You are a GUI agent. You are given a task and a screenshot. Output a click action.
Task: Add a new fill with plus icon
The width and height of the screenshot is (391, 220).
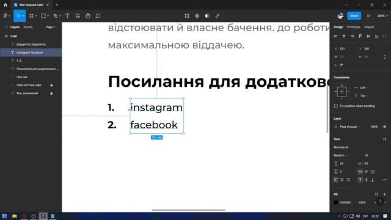pyautogui.click(x=385, y=194)
